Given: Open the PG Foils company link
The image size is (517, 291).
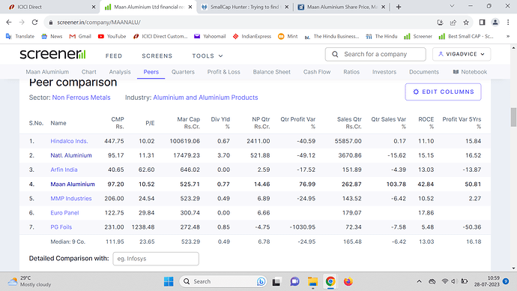Looking at the screenshot, I should click(x=61, y=227).
